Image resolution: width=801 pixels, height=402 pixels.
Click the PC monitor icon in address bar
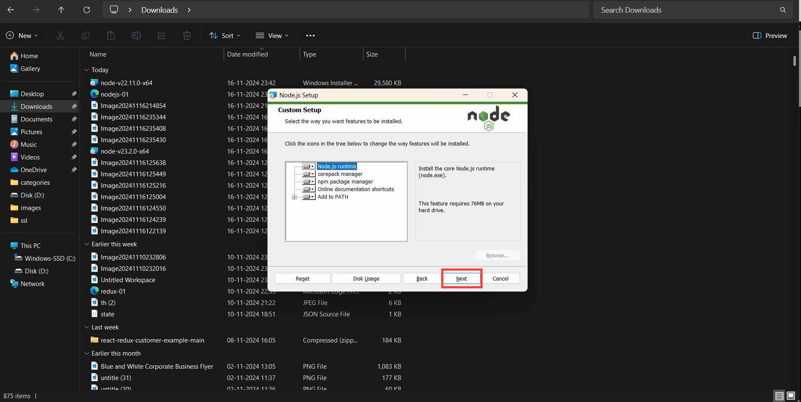click(x=114, y=10)
